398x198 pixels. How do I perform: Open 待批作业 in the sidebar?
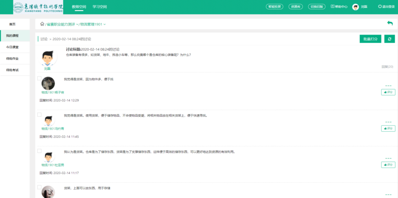point(15,58)
